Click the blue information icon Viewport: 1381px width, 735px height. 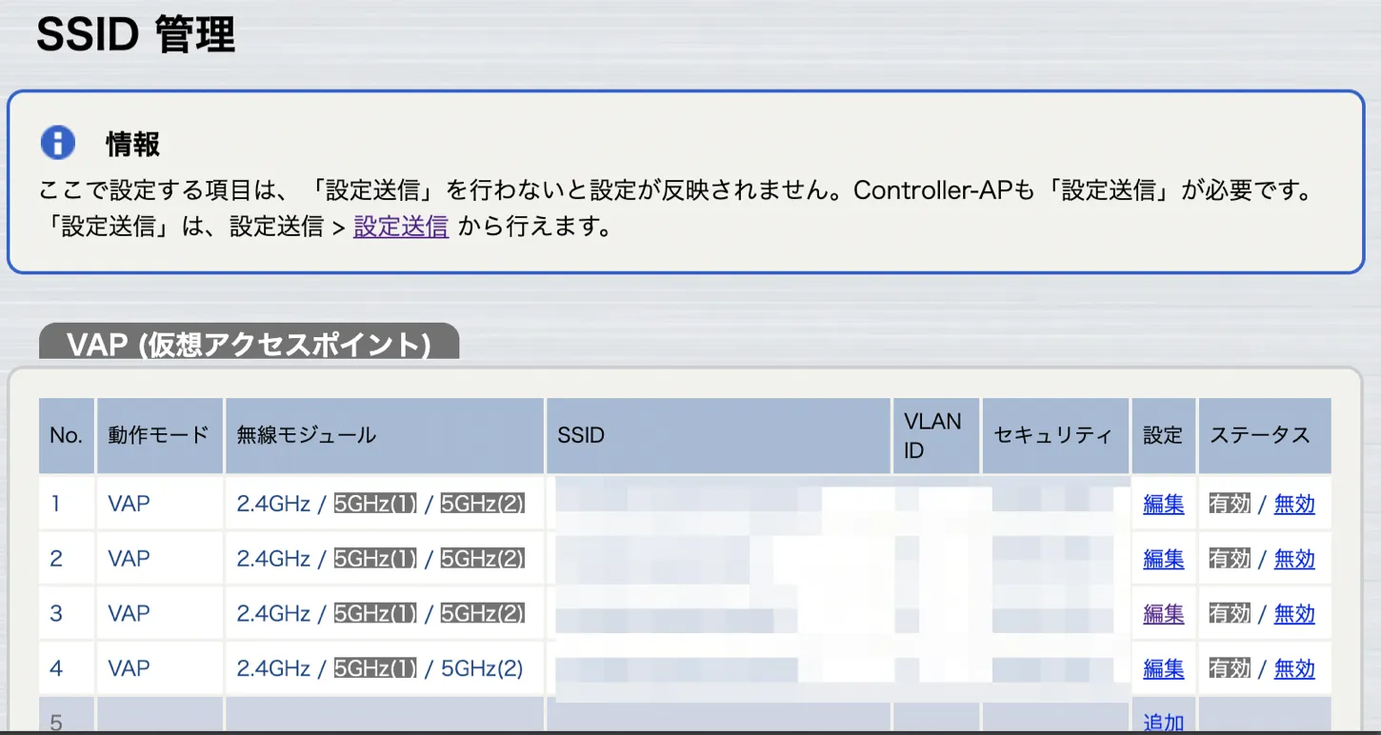[x=58, y=143]
